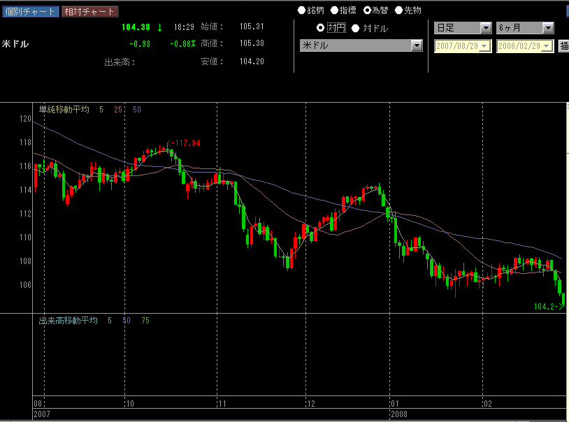Switch to the 相対チャート tab
Viewport: 569px width, 422px height.
[x=89, y=11]
